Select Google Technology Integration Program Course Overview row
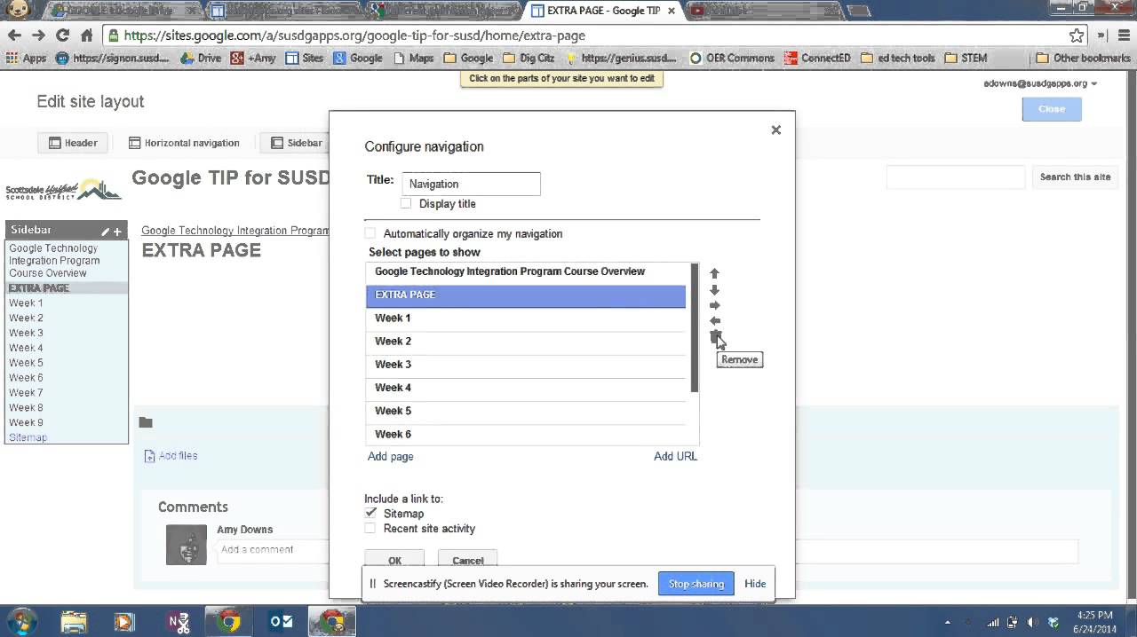The image size is (1137, 637). click(x=526, y=271)
